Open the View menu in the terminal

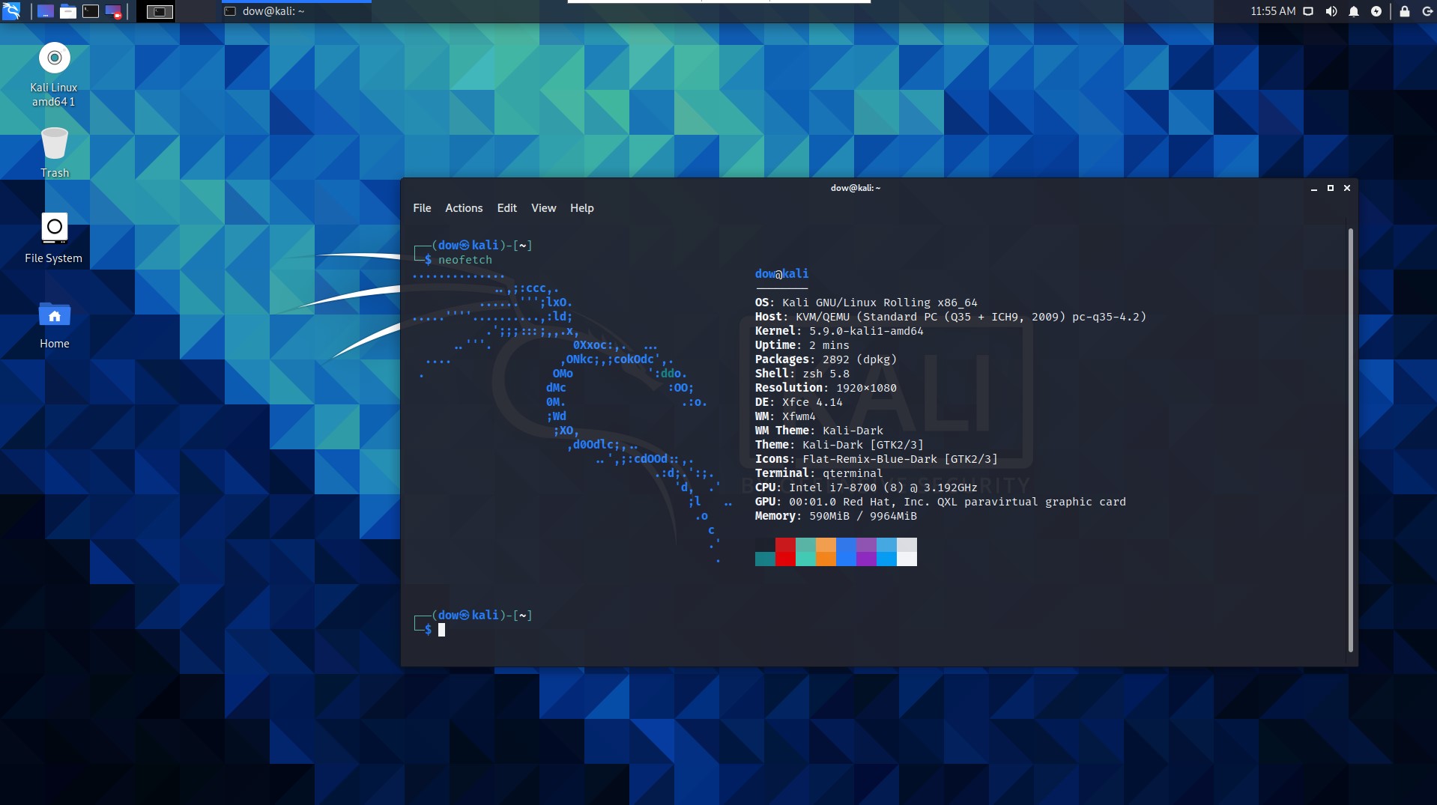[543, 208]
